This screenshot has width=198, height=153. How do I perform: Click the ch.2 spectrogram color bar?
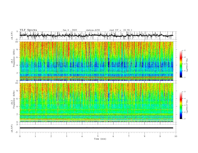(x=181, y=105)
